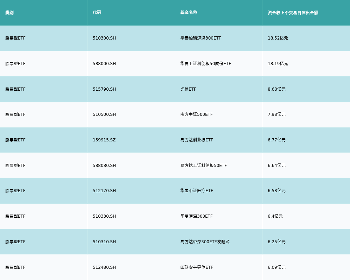The width and height of the screenshot is (350, 280).
Task: Open fund code 510300.SH
Action: tap(104, 38)
